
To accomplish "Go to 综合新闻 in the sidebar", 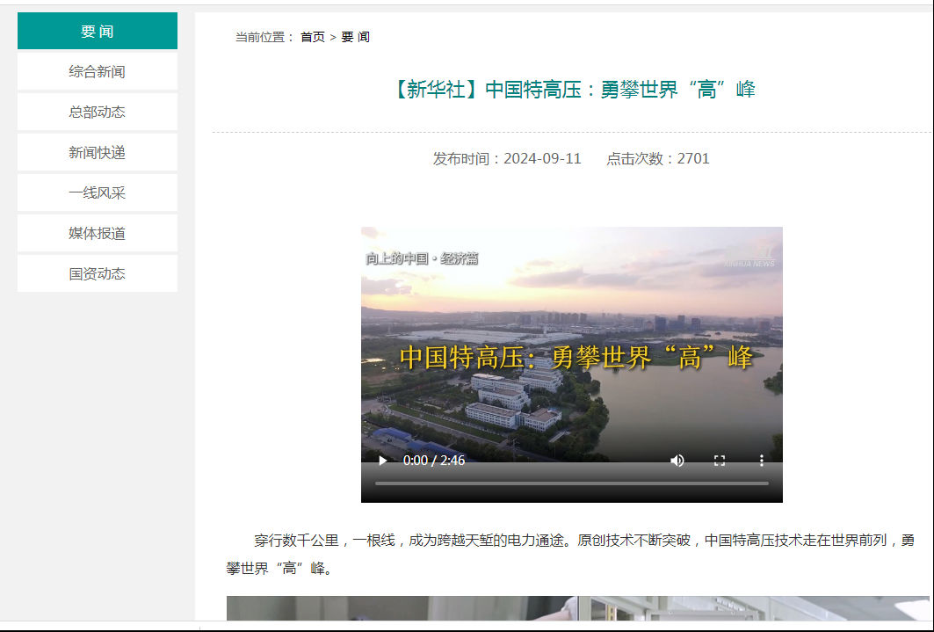I will (x=98, y=71).
